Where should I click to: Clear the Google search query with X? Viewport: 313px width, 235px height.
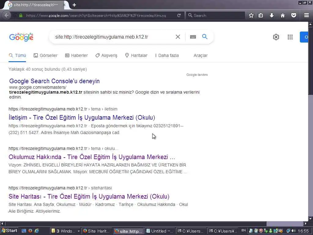pyautogui.click(x=178, y=37)
